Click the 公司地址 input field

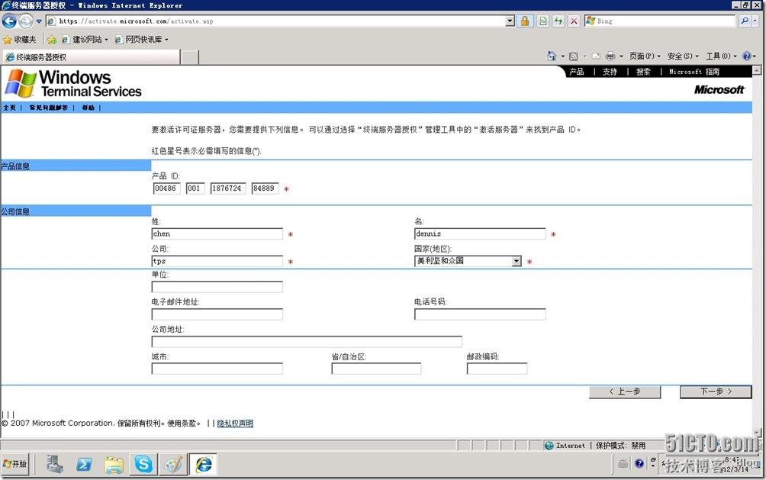[x=307, y=342]
